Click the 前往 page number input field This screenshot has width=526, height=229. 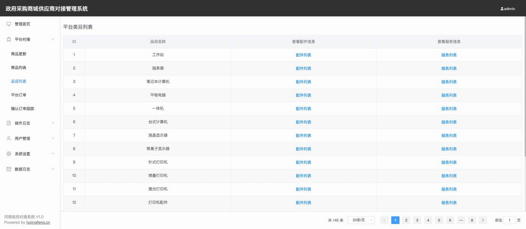coord(509,220)
